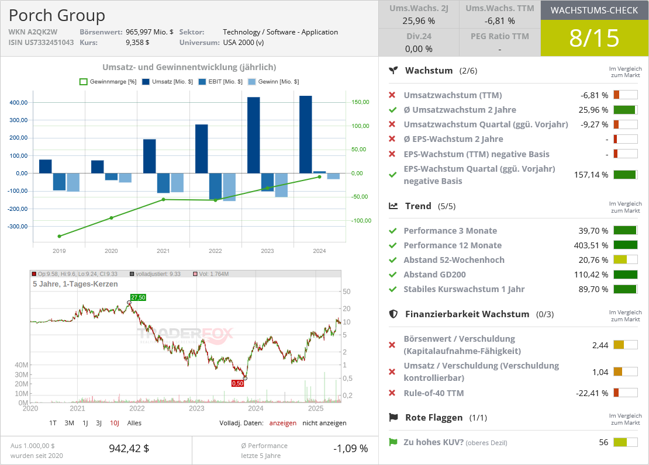Click the rating bar for Umsatzwachstum (TTM)
The width and height of the screenshot is (649, 465).
(626, 95)
